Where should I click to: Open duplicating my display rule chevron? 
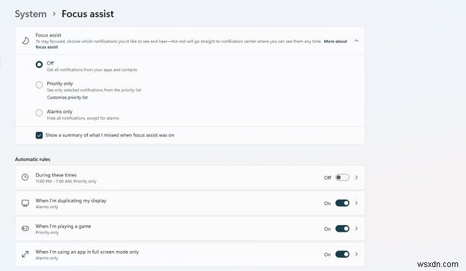tap(357, 203)
